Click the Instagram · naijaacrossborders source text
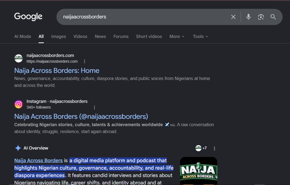The image size is (290, 185). pyautogui.click(x=57, y=101)
